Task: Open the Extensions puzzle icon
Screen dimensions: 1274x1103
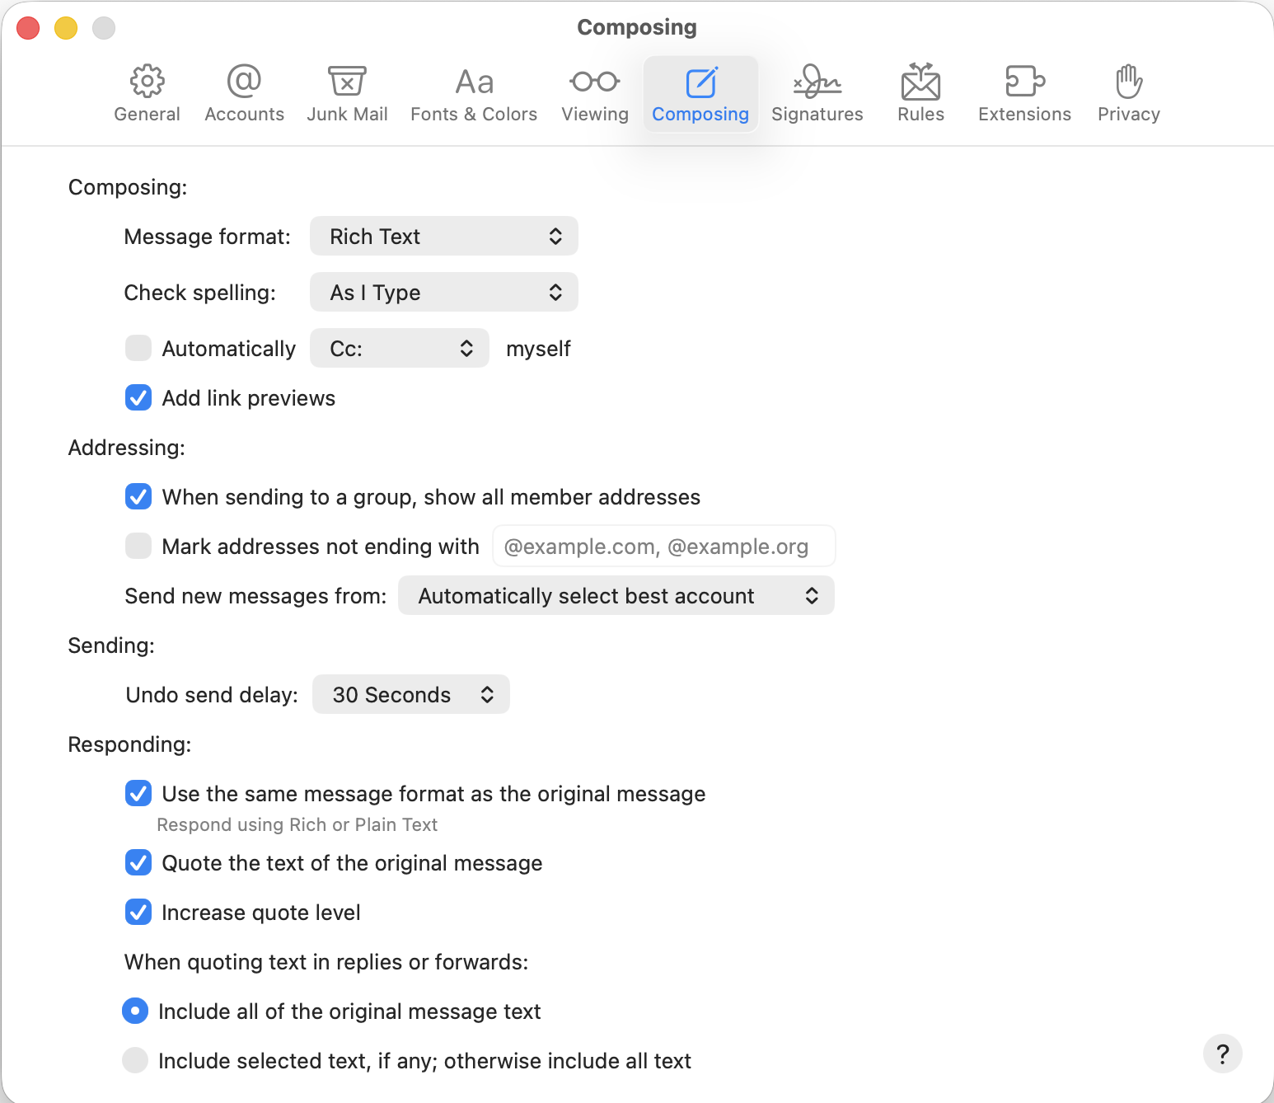Action: tap(1025, 82)
